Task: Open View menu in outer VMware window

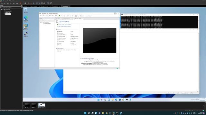Action: point(8,3)
